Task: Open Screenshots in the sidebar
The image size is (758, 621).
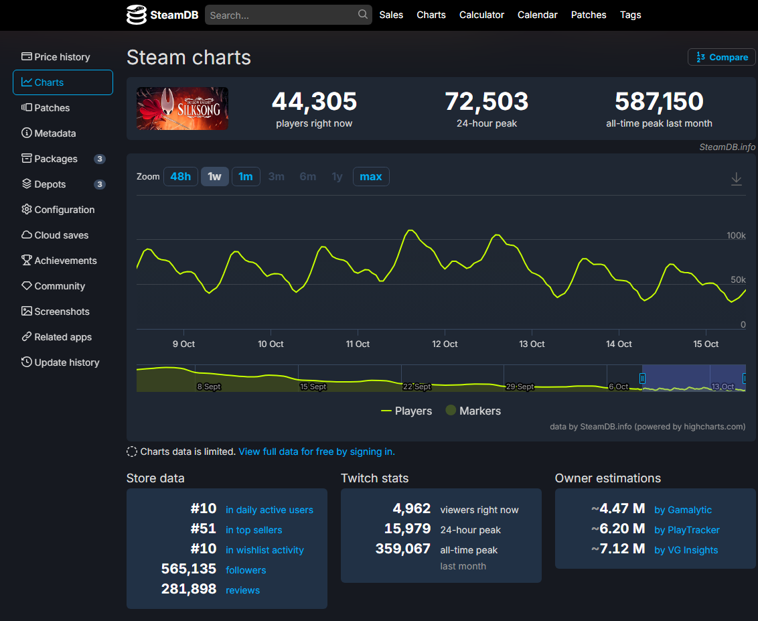Action: 63,312
